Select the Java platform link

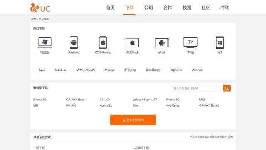[42, 70]
